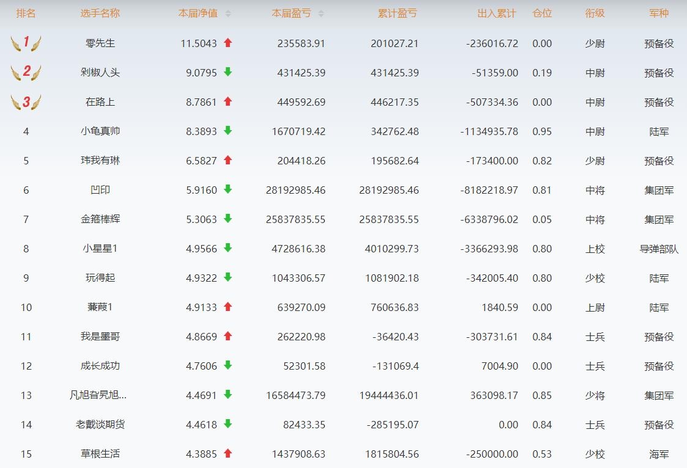Select the row for 小星星1
The height and width of the screenshot is (468, 687).
(100, 249)
